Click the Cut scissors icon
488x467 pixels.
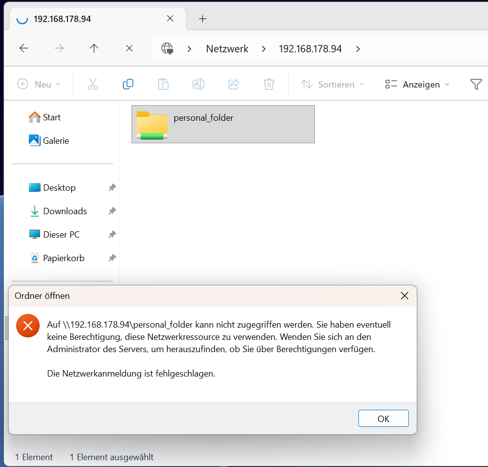coord(93,85)
